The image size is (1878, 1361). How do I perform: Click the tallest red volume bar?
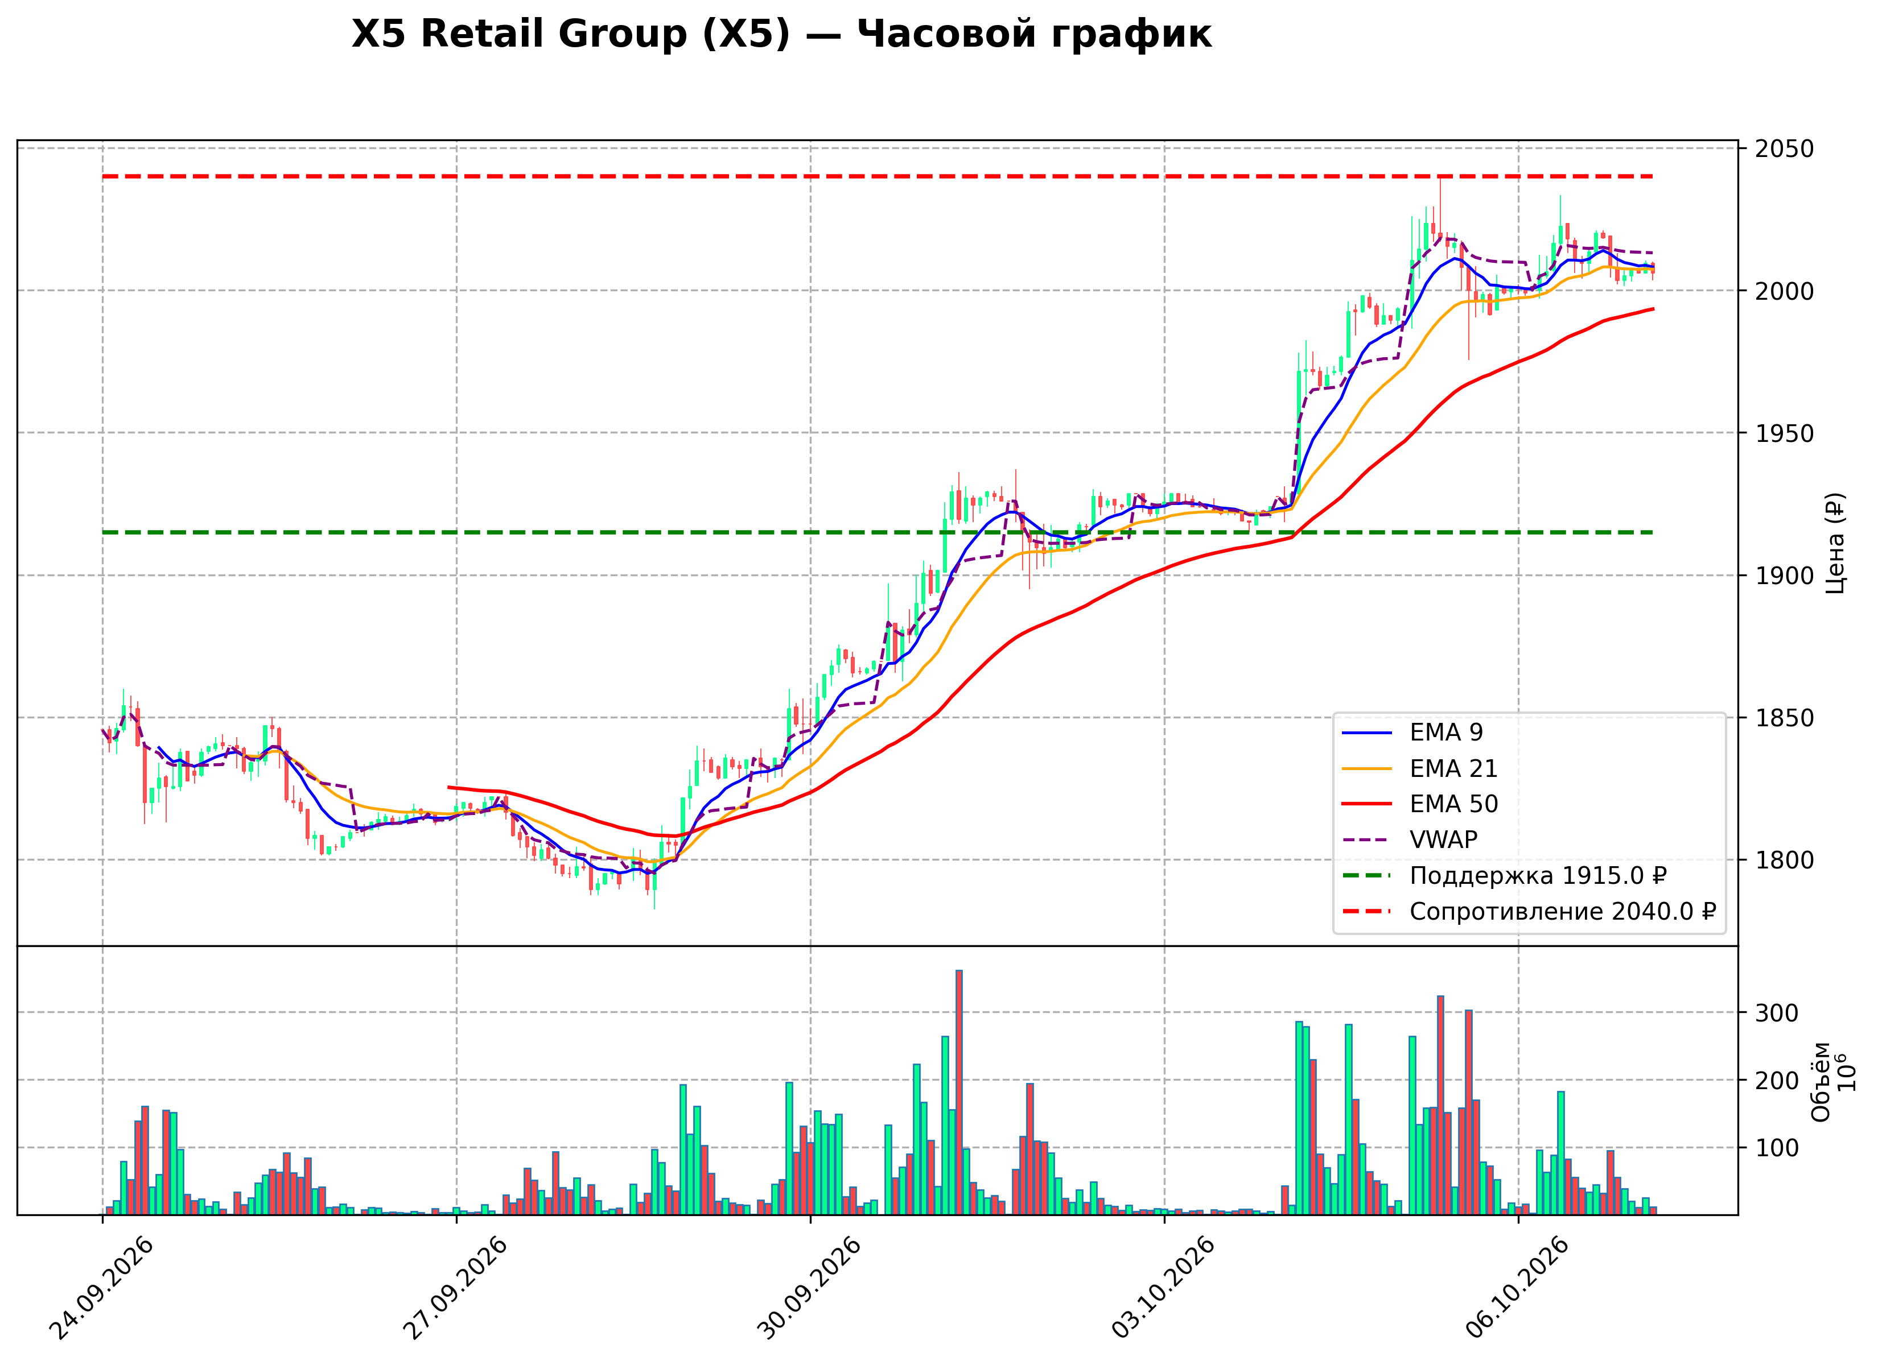pyautogui.click(x=959, y=1092)
